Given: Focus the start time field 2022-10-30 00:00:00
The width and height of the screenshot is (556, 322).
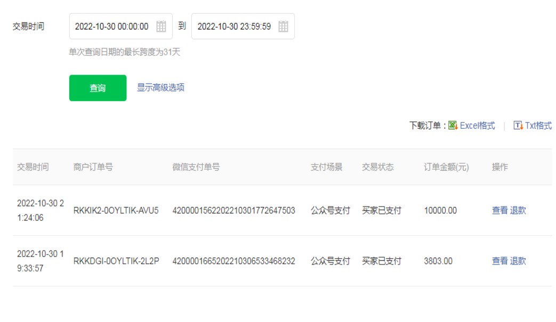Looking at the screenshot, I should (x=111, y=27).
